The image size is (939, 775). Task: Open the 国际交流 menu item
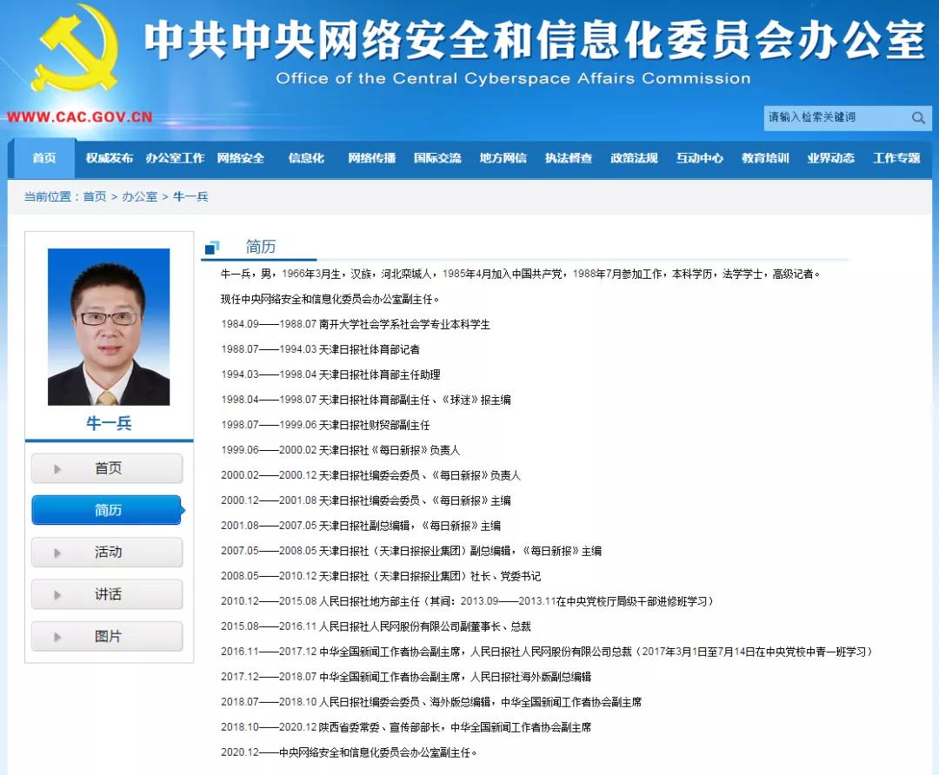pyautogui.click(x=437, y=158)
